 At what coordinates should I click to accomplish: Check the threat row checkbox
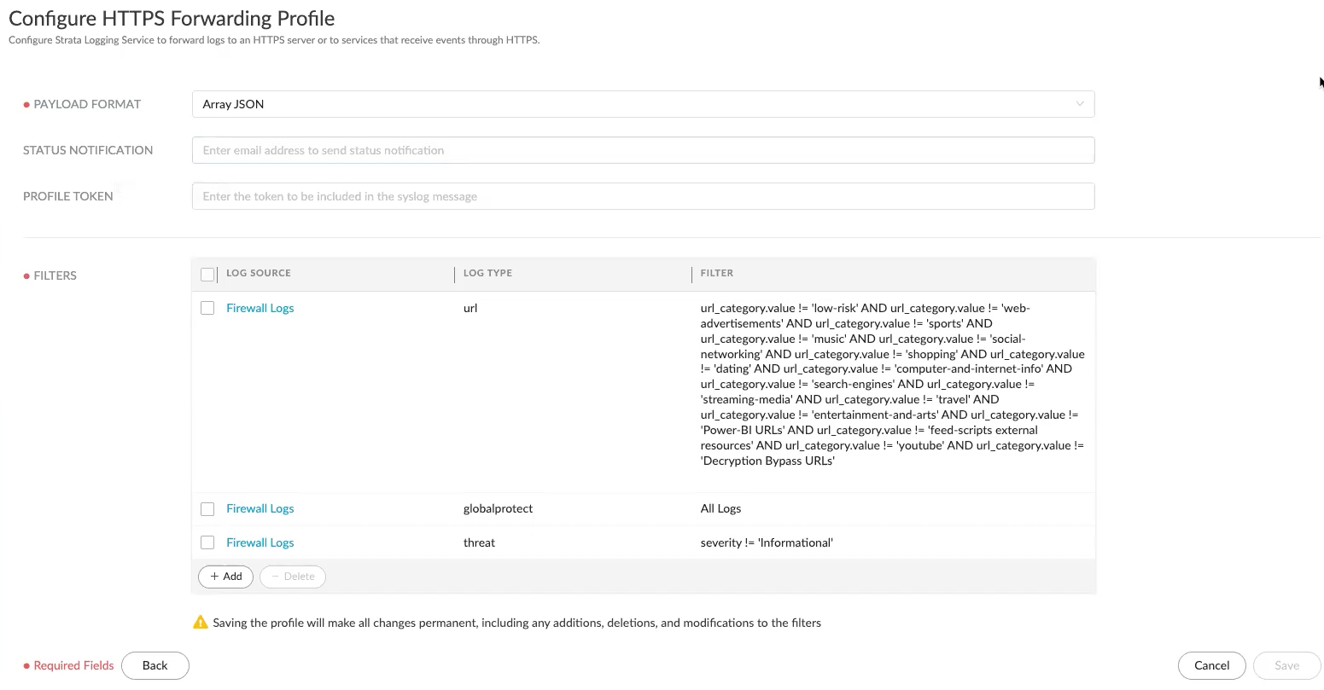[207, 542]
